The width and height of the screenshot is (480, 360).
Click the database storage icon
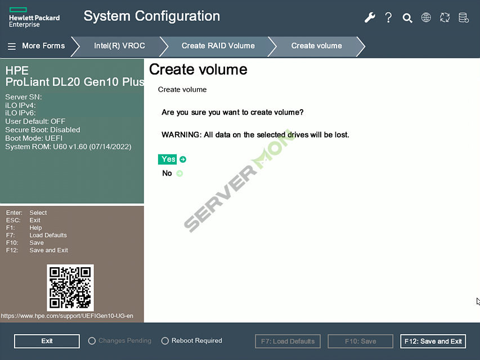coord(464,17)
